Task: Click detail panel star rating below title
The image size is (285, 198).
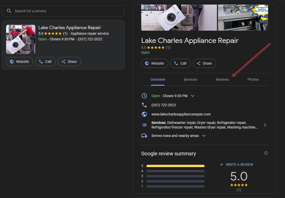Action: [156, 48]
